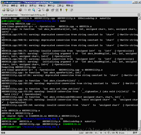Viewport: 141px width, 135px height.
Task: Click the Print Screen toolbar icon
Action: (39, 10)
